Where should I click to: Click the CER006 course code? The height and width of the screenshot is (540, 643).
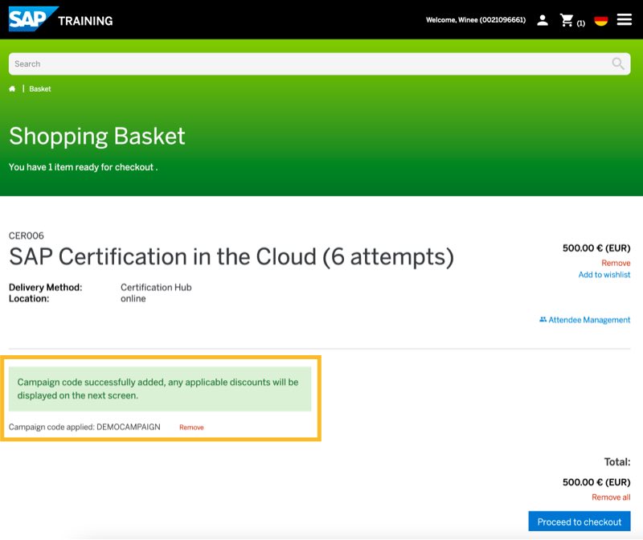tap(26, 236)
